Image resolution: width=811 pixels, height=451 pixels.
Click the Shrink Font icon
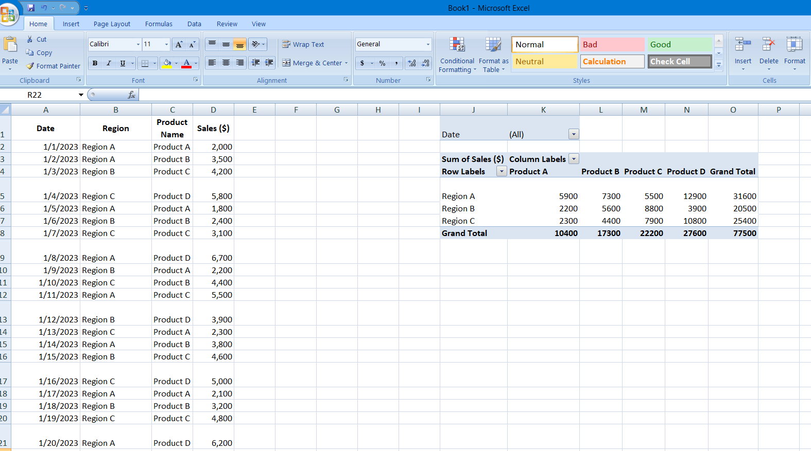tap(192, 44)
